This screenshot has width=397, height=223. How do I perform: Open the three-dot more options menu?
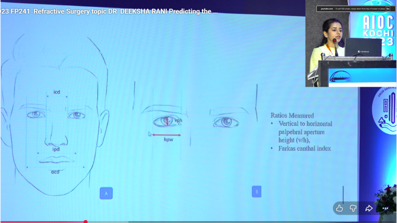[x=385, y=209]
